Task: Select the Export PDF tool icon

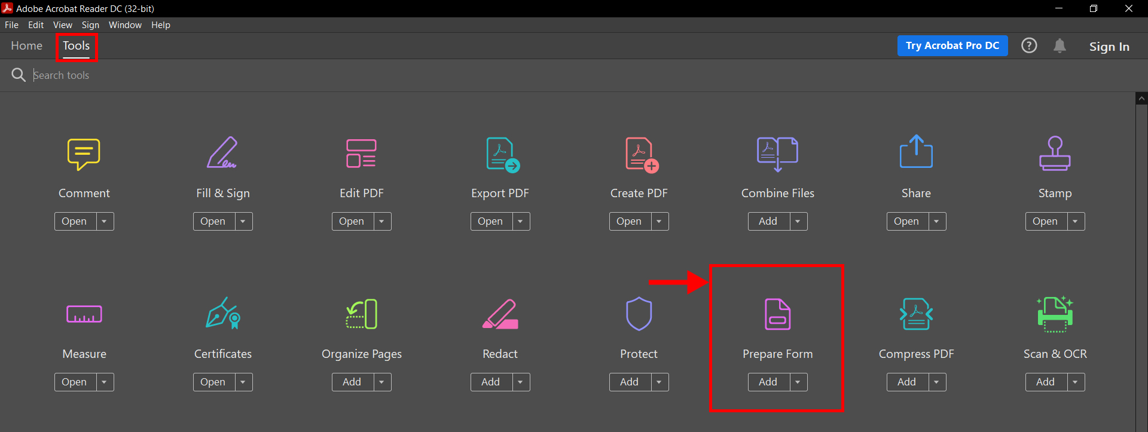Action: point(502,155)
